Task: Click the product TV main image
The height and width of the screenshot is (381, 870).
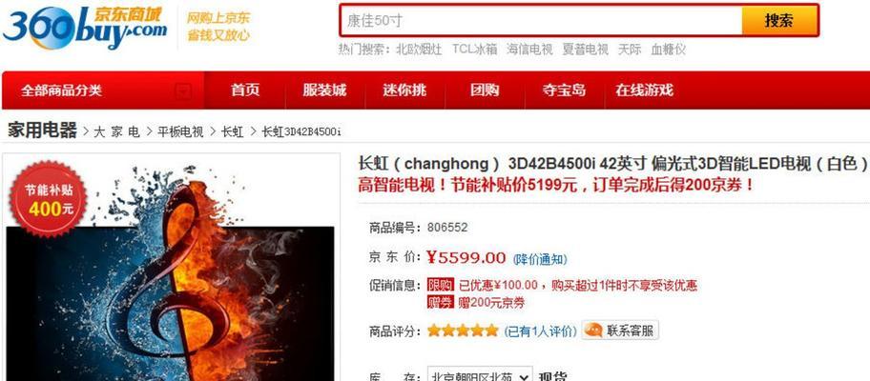Action: 171,273
